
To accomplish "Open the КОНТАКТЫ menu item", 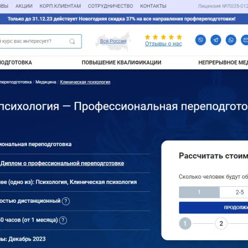I will click(x=153, y=6).
